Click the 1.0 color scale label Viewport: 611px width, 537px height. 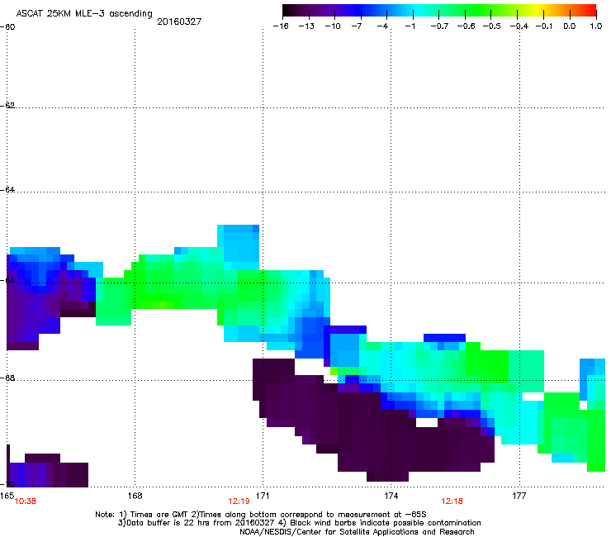[x=596, y=26]
